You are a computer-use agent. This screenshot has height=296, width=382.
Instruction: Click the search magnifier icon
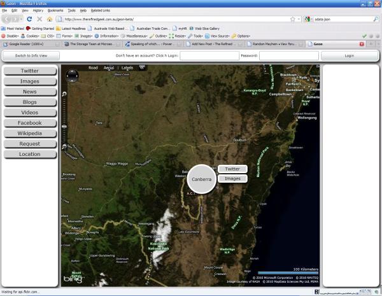[x=376, y=19]
